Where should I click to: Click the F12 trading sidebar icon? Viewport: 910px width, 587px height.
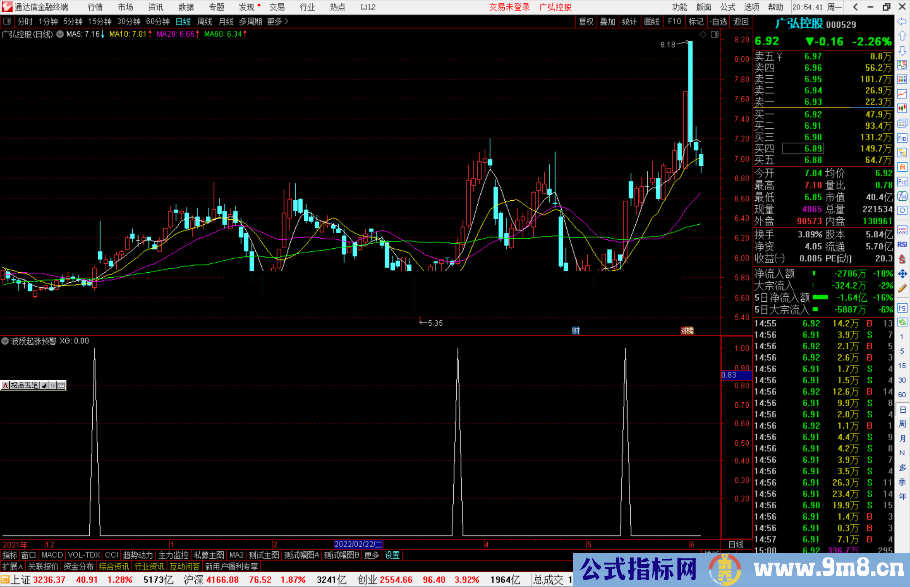coord(902,182)
